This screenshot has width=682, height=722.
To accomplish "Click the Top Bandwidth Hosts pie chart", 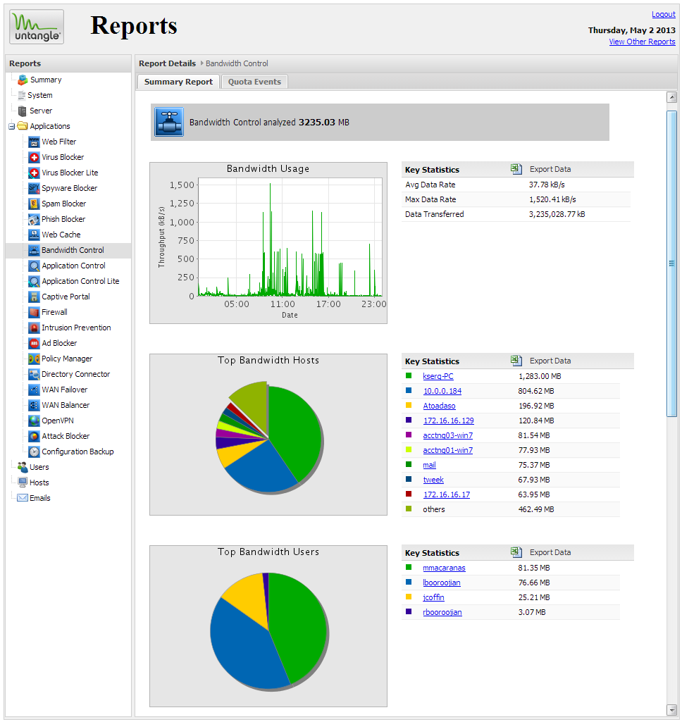I will 269,438.
